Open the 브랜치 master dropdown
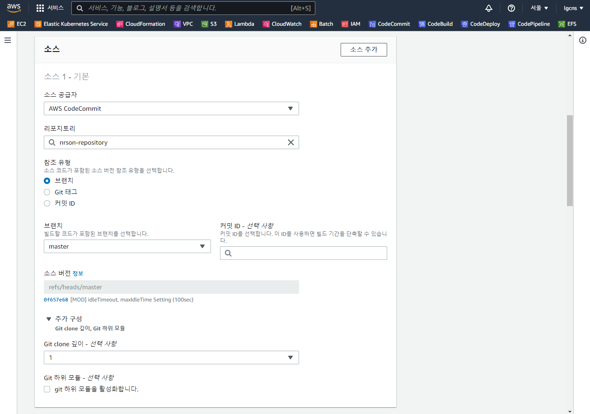The width and height of the screenshot is (590, 414). point(127,246)
